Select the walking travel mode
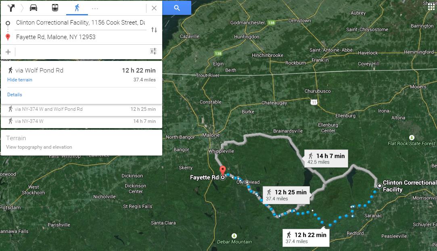 tap(77, 8)
